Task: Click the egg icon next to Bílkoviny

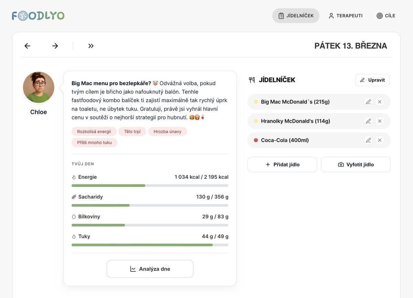Action: (x=74, y=217)
